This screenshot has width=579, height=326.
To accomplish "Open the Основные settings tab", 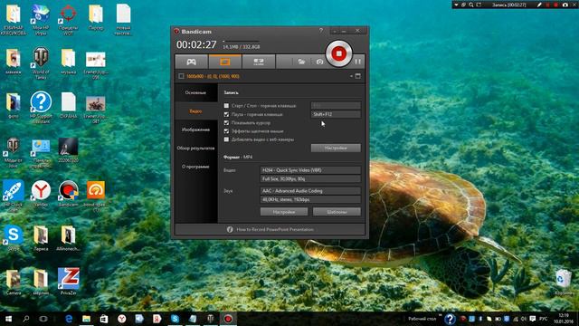I will (195, 92).
